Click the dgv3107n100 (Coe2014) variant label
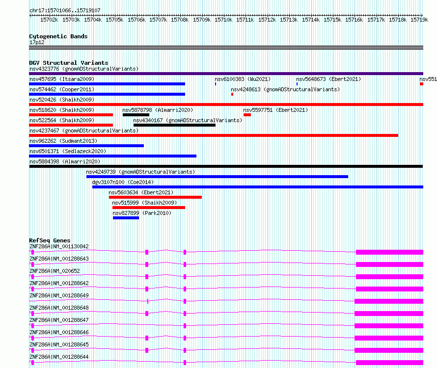 click(123, 182)
